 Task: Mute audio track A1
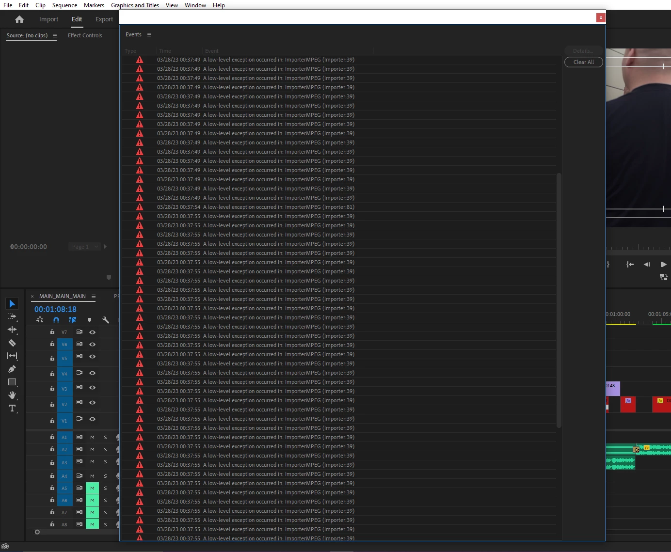(92, 437)
